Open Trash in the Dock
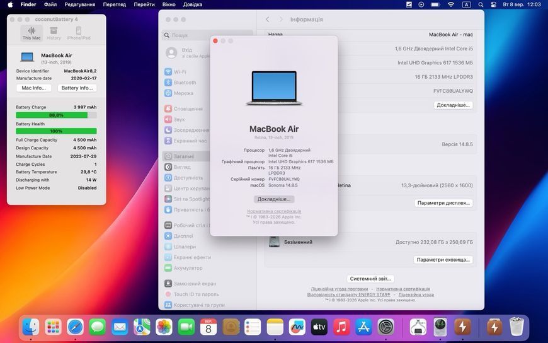548x343 pixels. [x=517, y=328]
